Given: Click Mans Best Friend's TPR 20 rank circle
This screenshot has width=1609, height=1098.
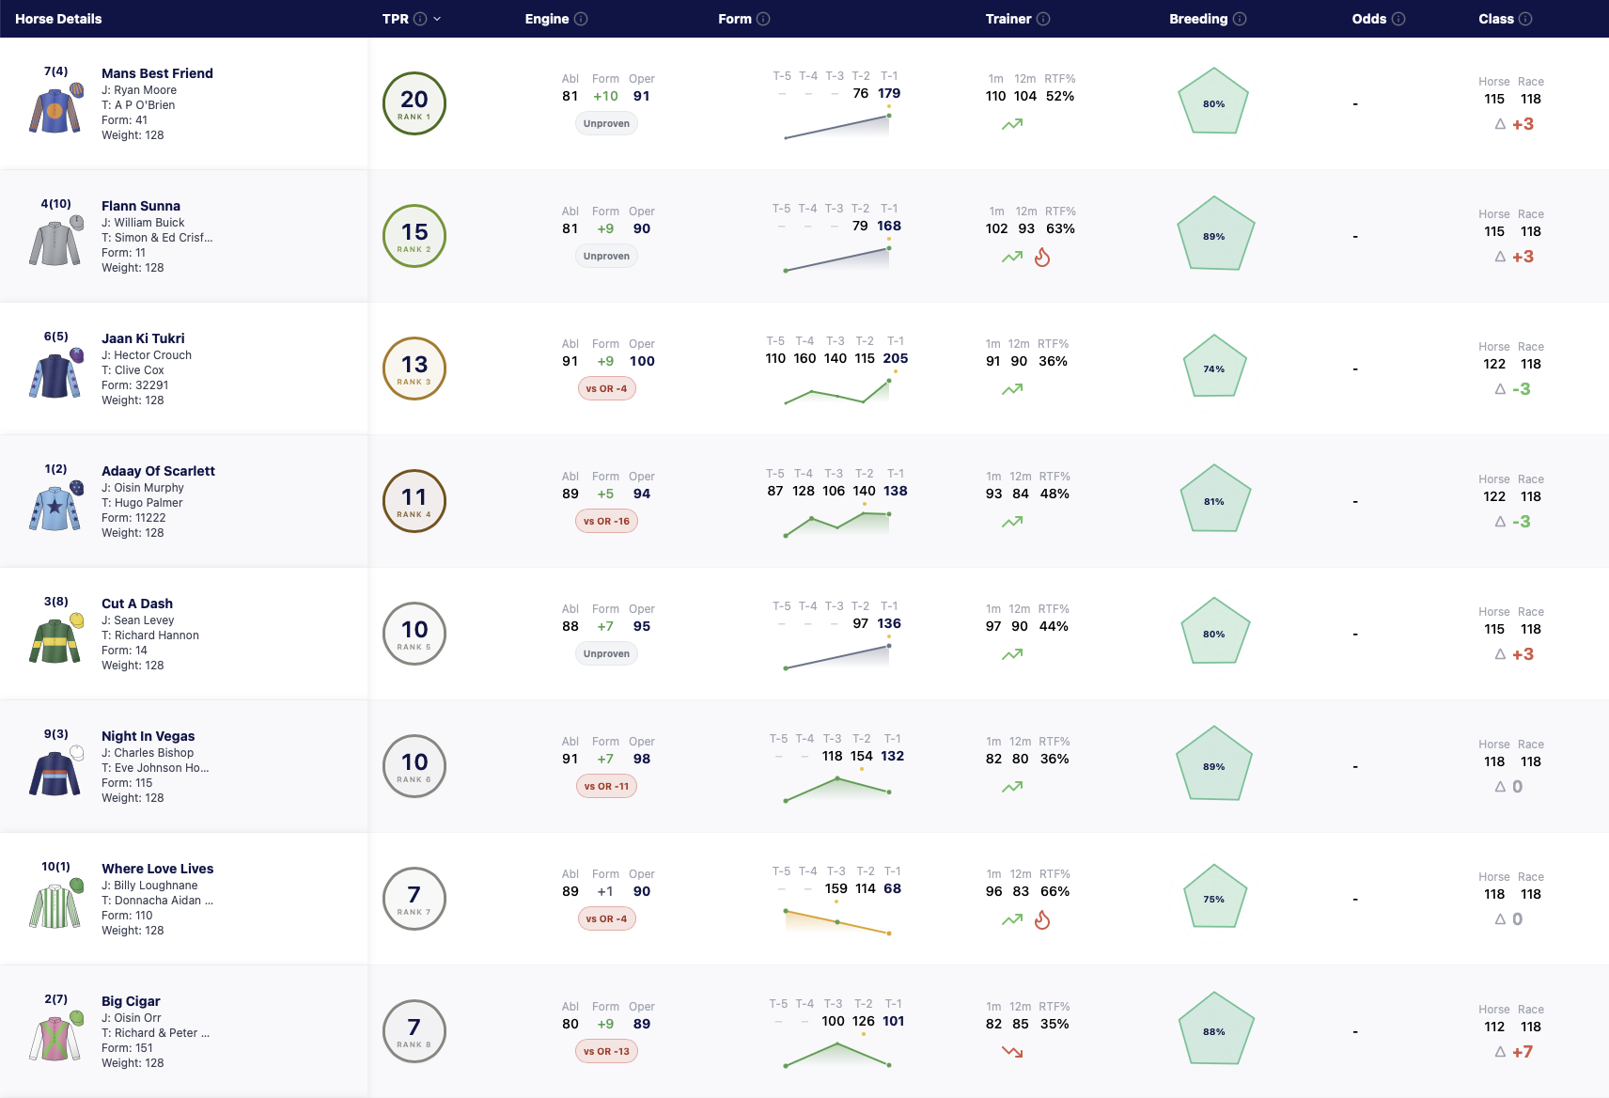Looking at the screenshot, I should [414, 103].
